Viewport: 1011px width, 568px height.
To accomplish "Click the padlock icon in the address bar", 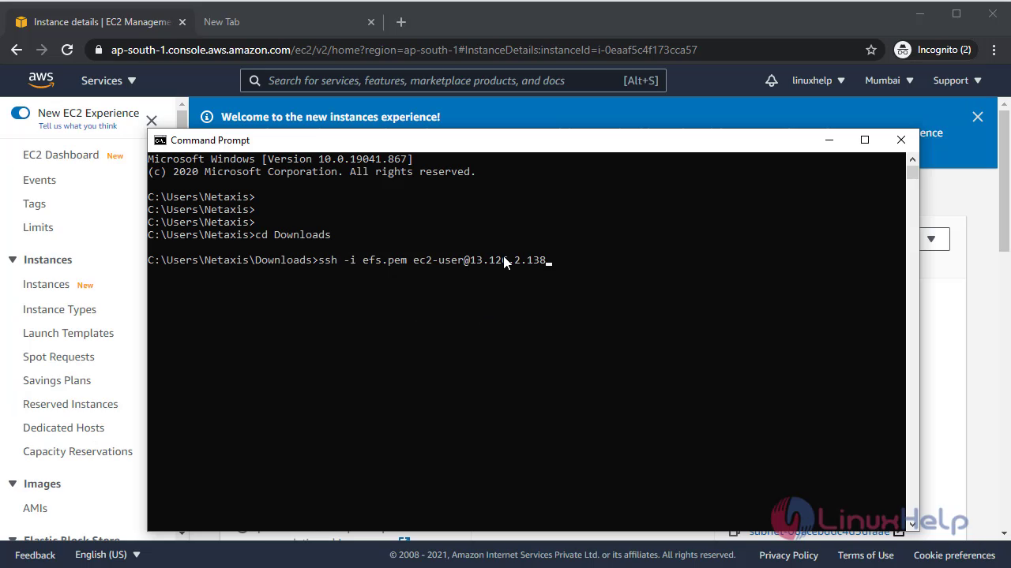I will click(x=99, y=50).
